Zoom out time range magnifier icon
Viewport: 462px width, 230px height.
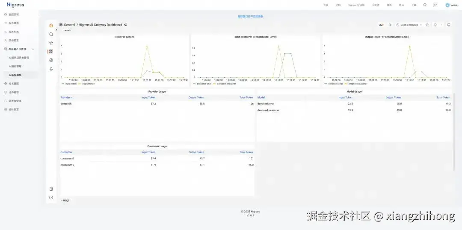(427, 25)
